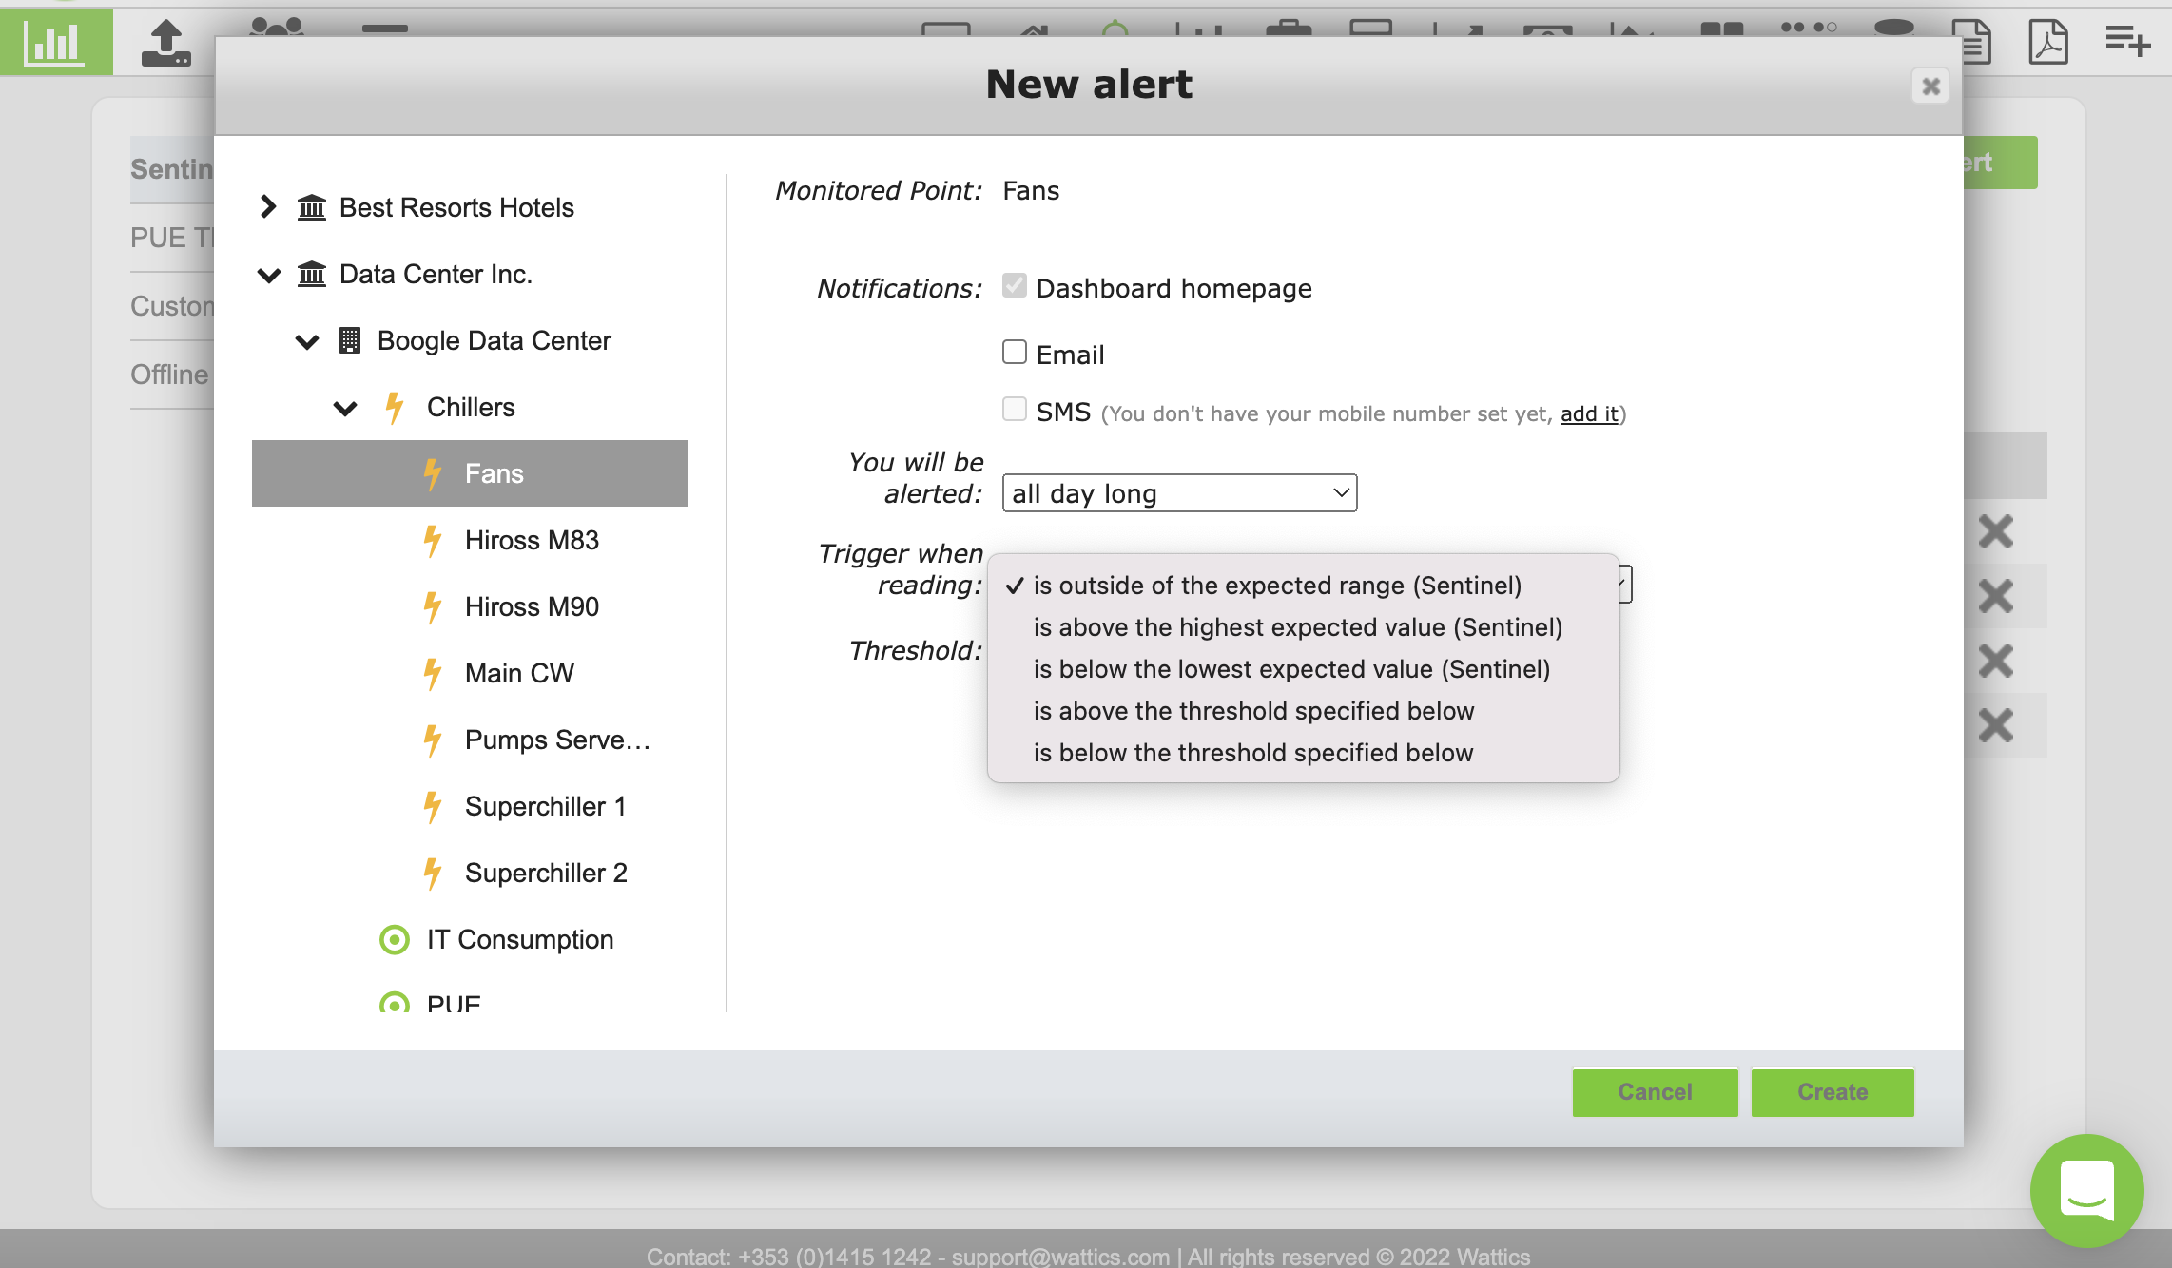
Task: Click the upload data icon
Action: click(165, 44)
